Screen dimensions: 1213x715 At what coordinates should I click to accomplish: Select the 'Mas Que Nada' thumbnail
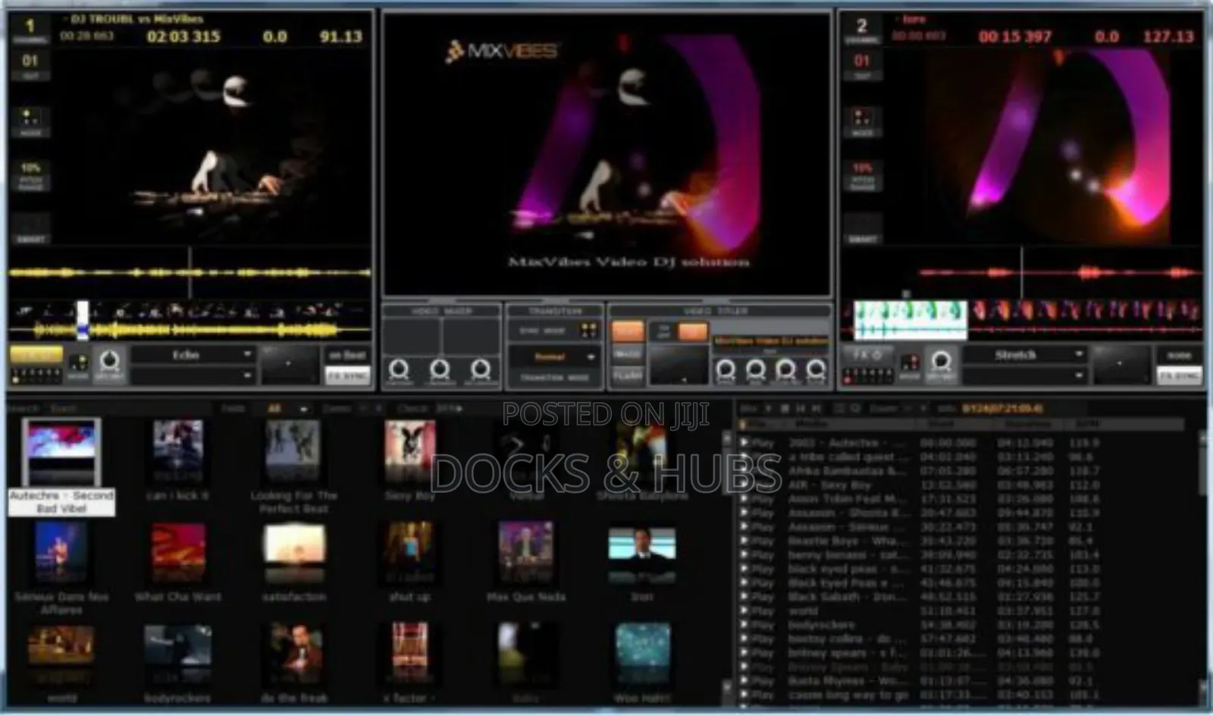[526, 554]
